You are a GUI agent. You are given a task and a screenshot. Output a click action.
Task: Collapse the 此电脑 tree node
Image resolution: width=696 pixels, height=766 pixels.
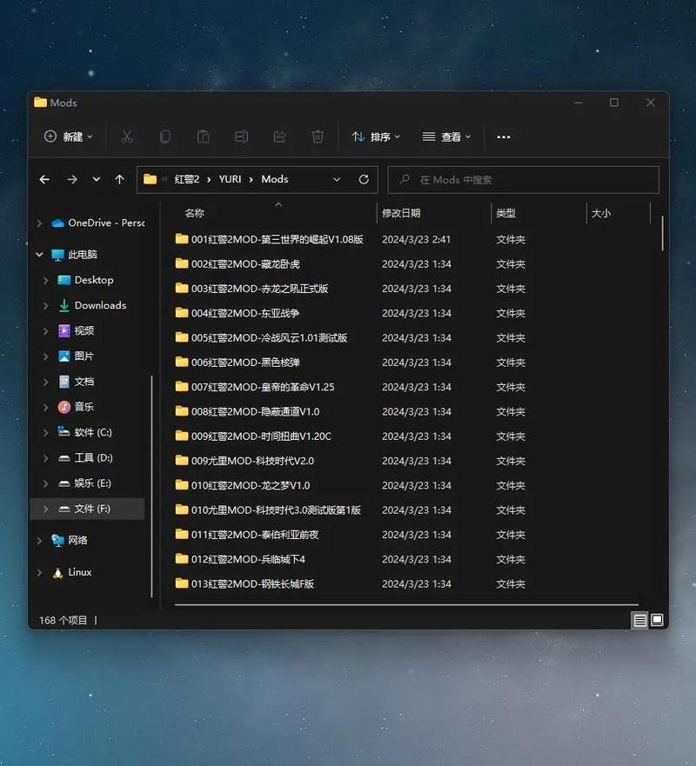tap(39, 255)
